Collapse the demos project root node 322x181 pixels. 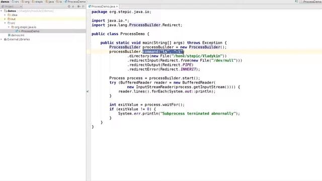click(x=2, y=11)
